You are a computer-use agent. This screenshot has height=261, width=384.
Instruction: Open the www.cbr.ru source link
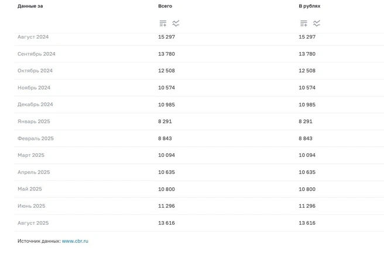[x=75, y=241]
